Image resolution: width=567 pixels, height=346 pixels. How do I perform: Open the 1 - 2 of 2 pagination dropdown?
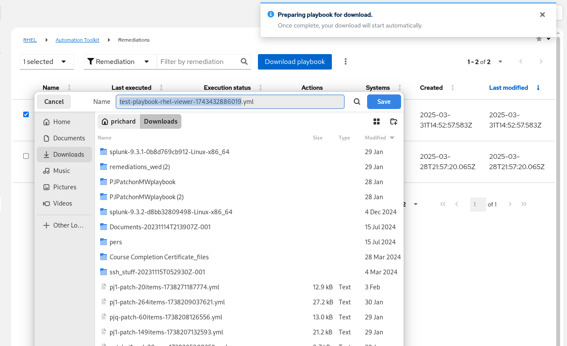click(x=500, y=62)
